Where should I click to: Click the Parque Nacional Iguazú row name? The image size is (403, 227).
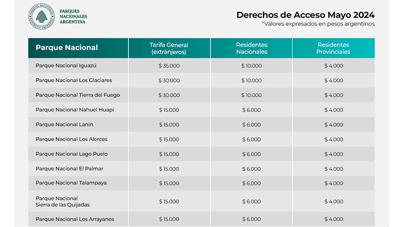point(66,66)
